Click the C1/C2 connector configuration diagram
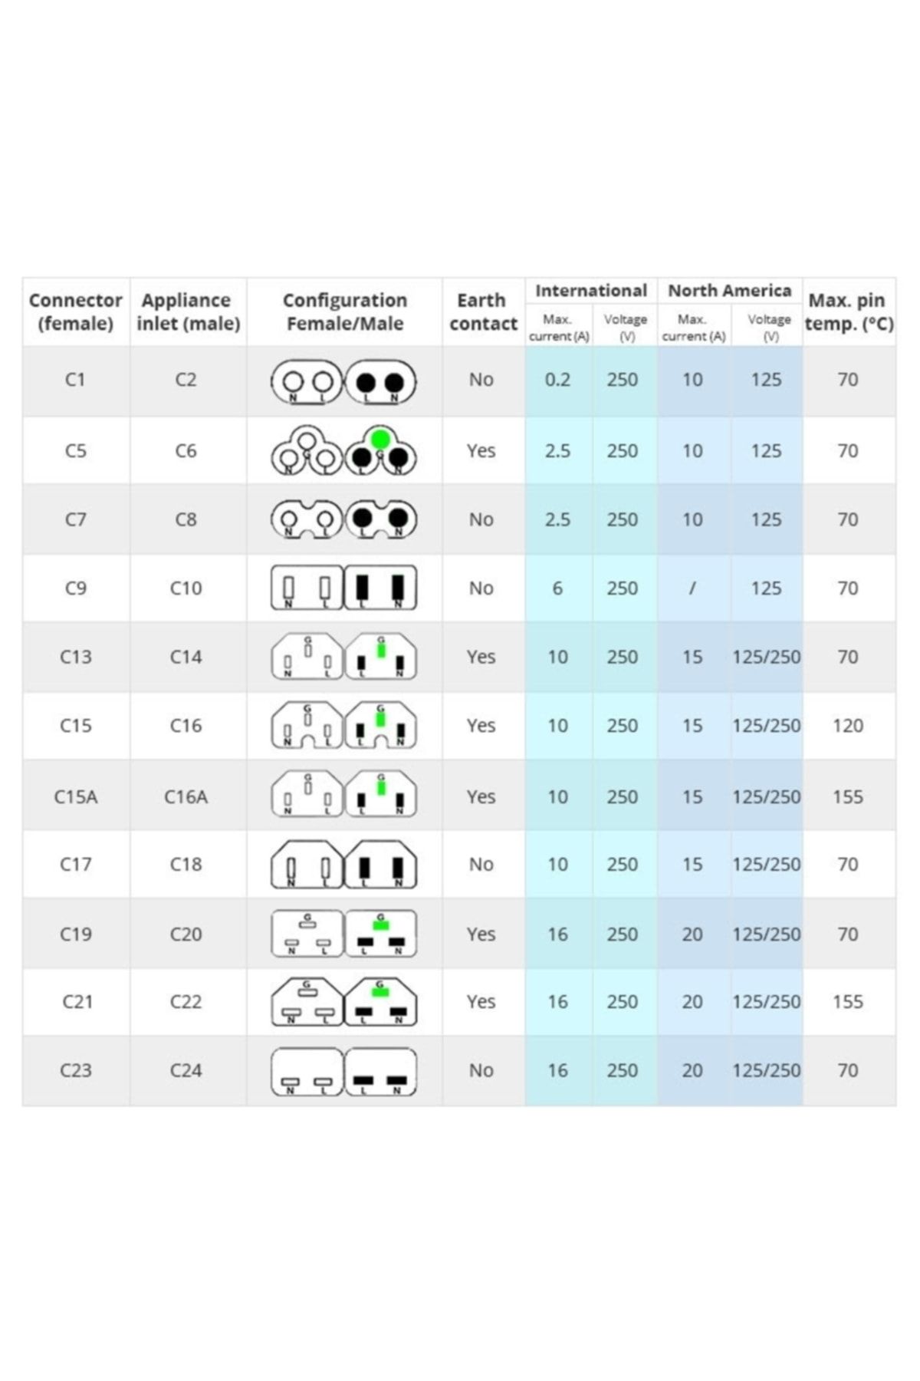This screenshot has height=1381, width=920. (x=343, y=381)
